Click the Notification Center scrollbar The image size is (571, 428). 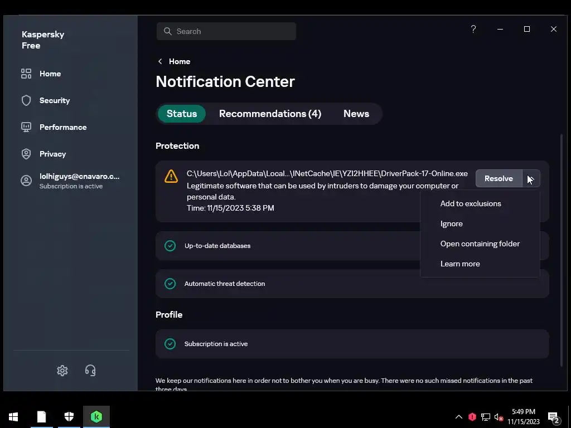[561, 250]
